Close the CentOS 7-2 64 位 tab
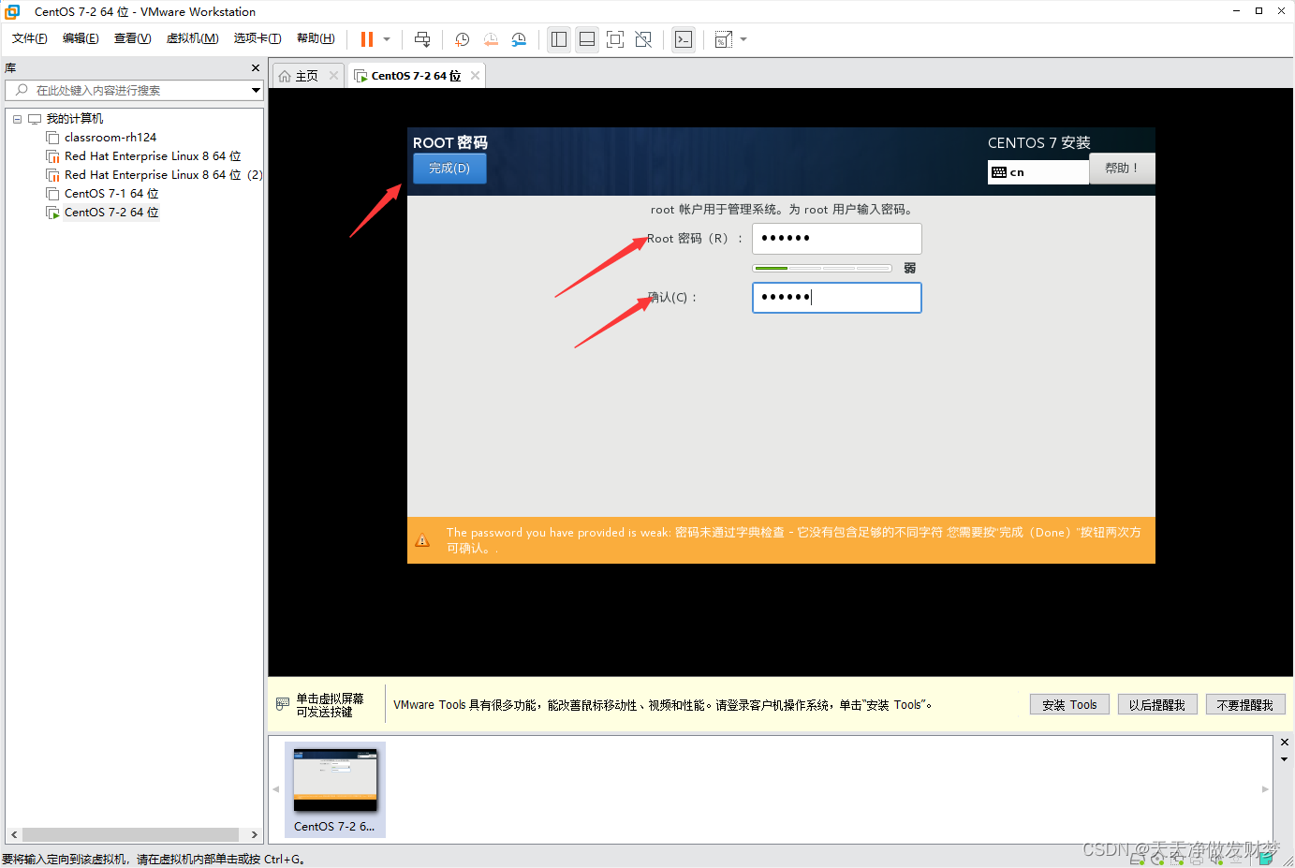This screenshot has width=1295, height=868. pos(476,75)
